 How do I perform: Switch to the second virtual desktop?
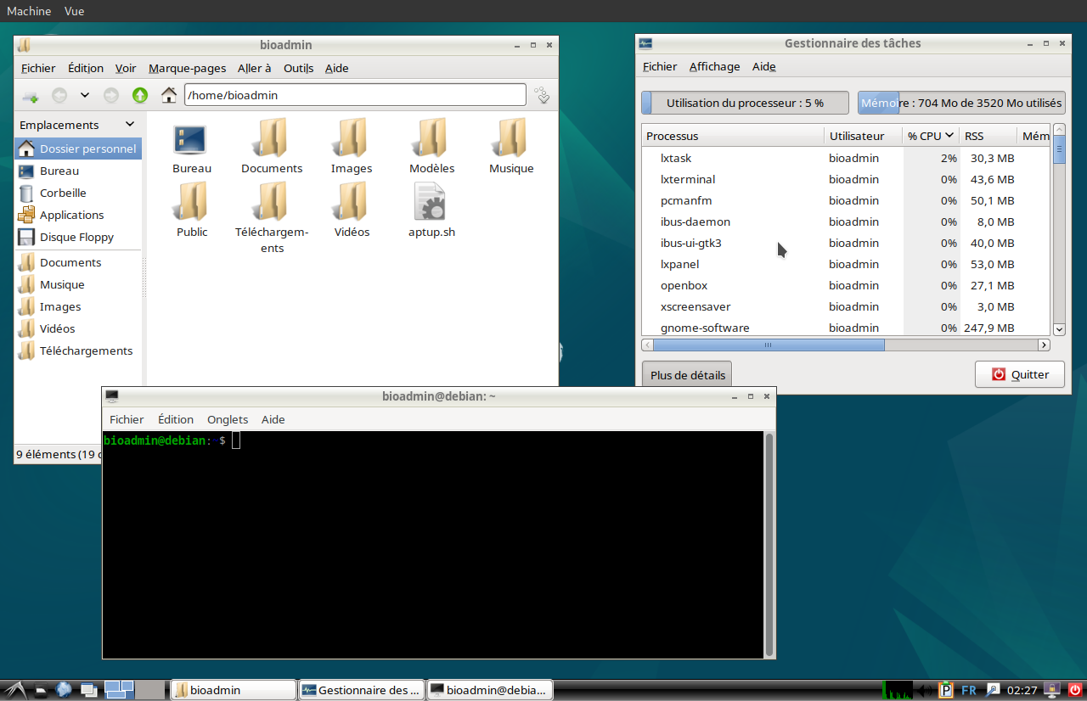click(149, 690)
